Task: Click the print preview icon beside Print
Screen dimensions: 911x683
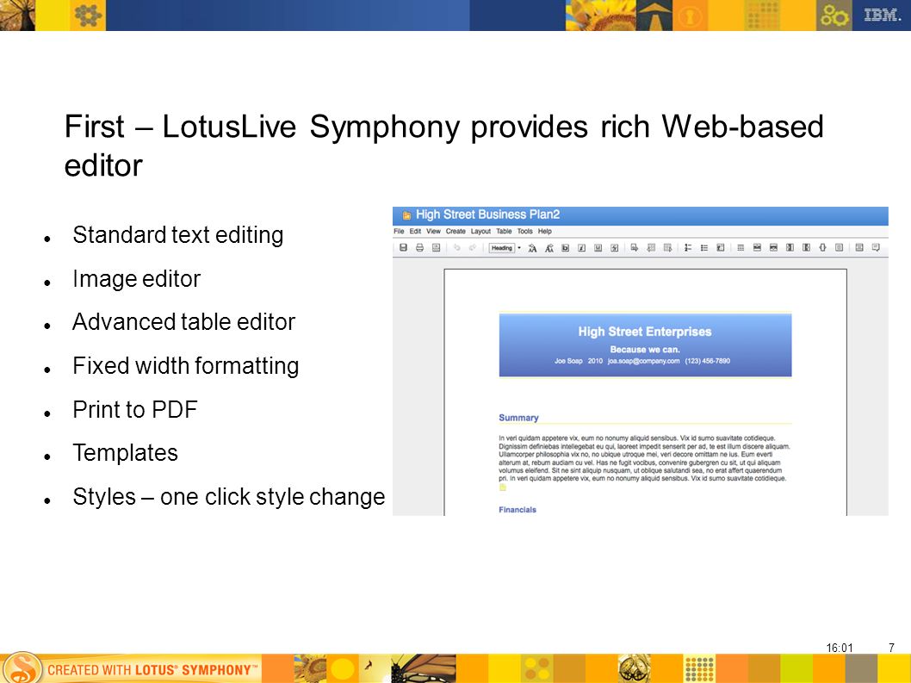Action: pos(436,248)
